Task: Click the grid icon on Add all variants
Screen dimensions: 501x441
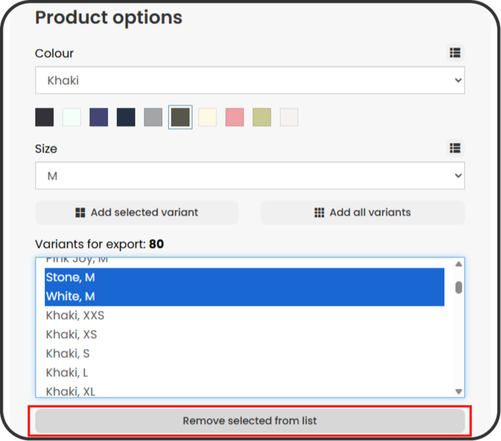Action: click(x=318, y=212)
